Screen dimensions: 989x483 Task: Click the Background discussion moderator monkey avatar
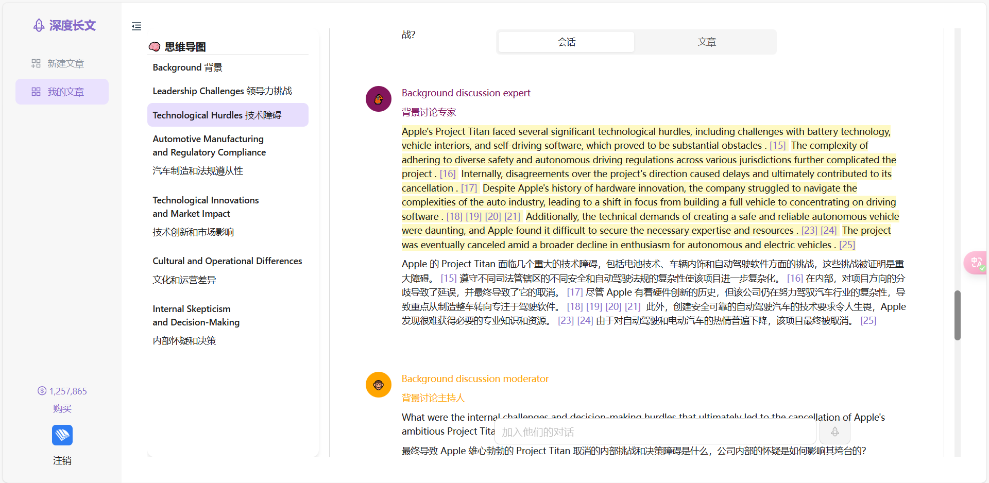pyautogui.click(x=379, y=385)
